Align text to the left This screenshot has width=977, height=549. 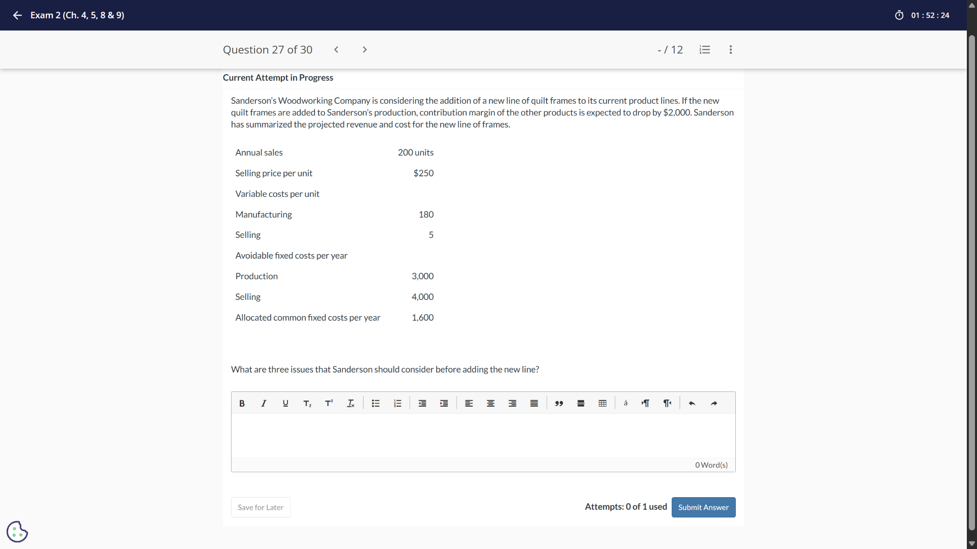[469, 403]
